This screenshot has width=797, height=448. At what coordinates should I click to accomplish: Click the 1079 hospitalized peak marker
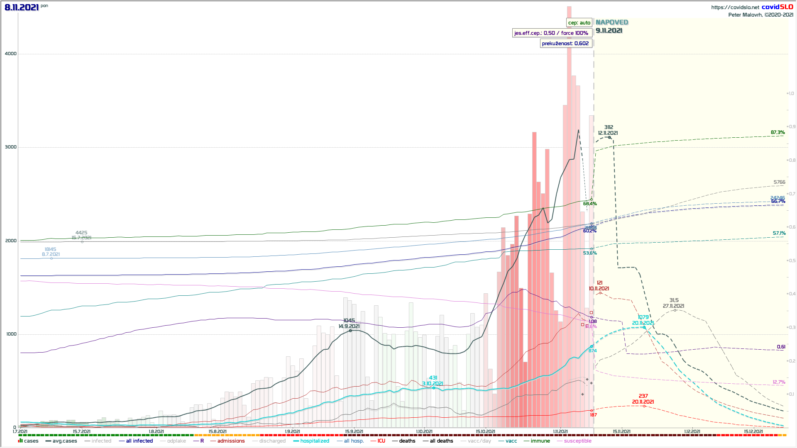coord(644,327)
